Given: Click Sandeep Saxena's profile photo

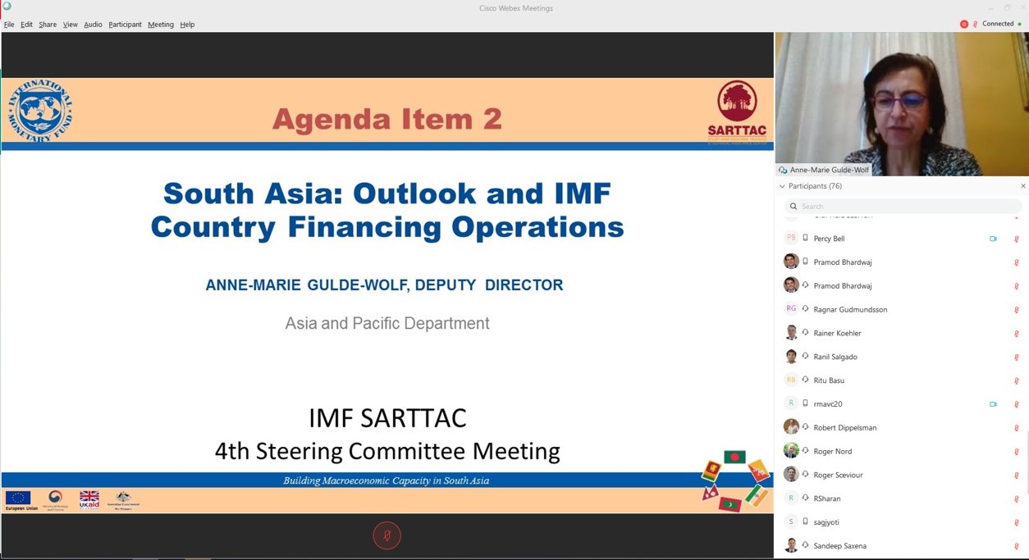Looking at the screenshot, I should 791,545.
